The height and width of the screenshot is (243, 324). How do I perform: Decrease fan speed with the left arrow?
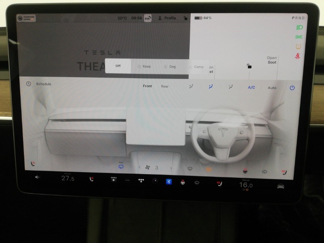click(140, 167)
